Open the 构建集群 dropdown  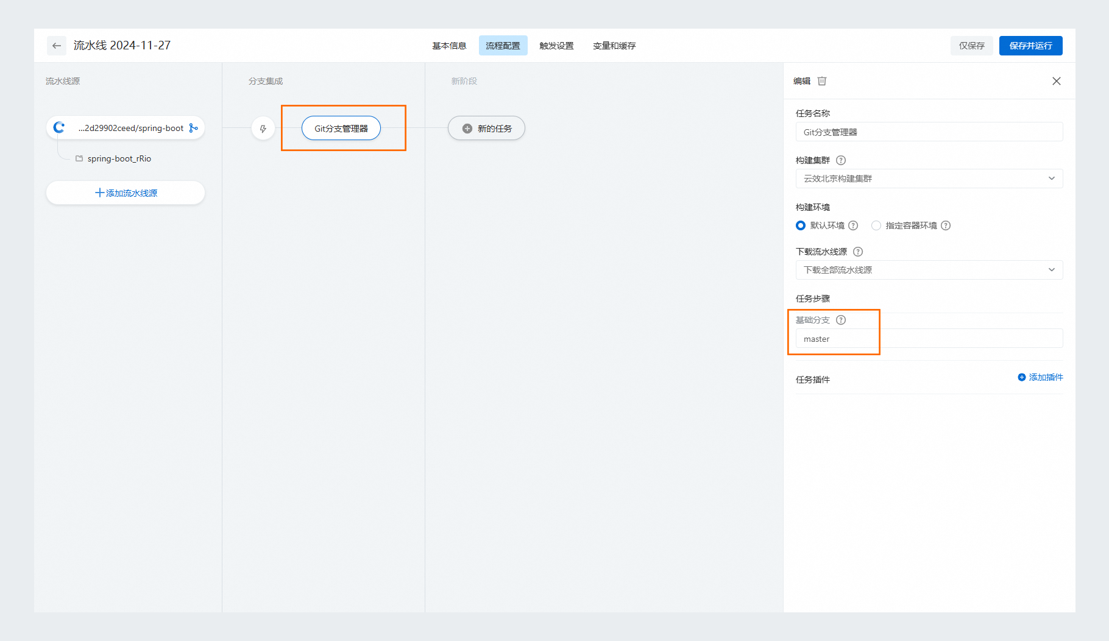(929, 179)
